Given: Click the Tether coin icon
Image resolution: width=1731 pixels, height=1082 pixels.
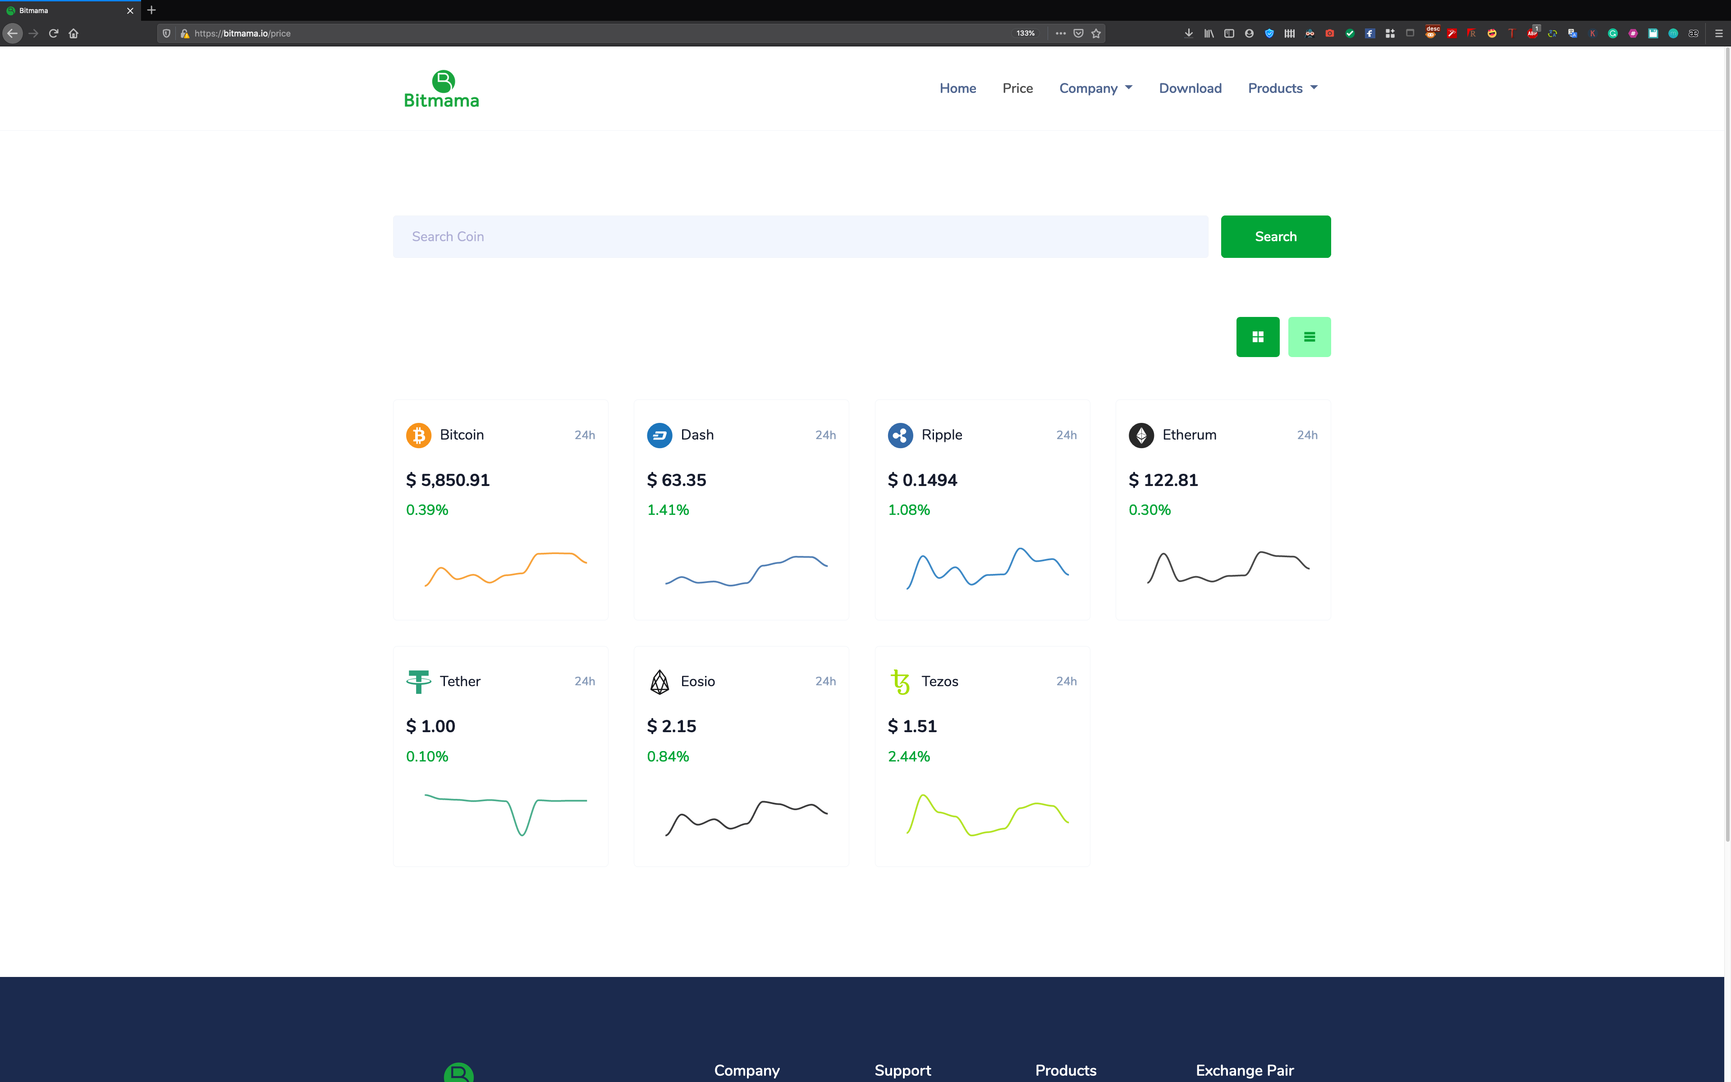Looking at the screenshot, I should pyautogui.click(x=418, y=681).
